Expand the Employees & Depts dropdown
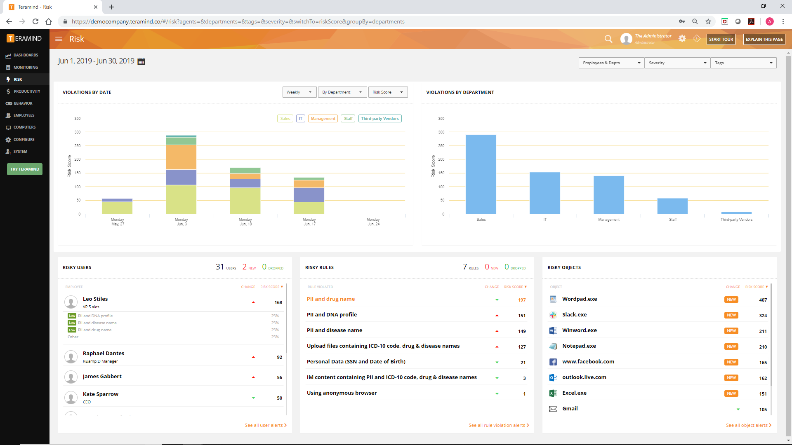792x445 pixels. (611, 63)
